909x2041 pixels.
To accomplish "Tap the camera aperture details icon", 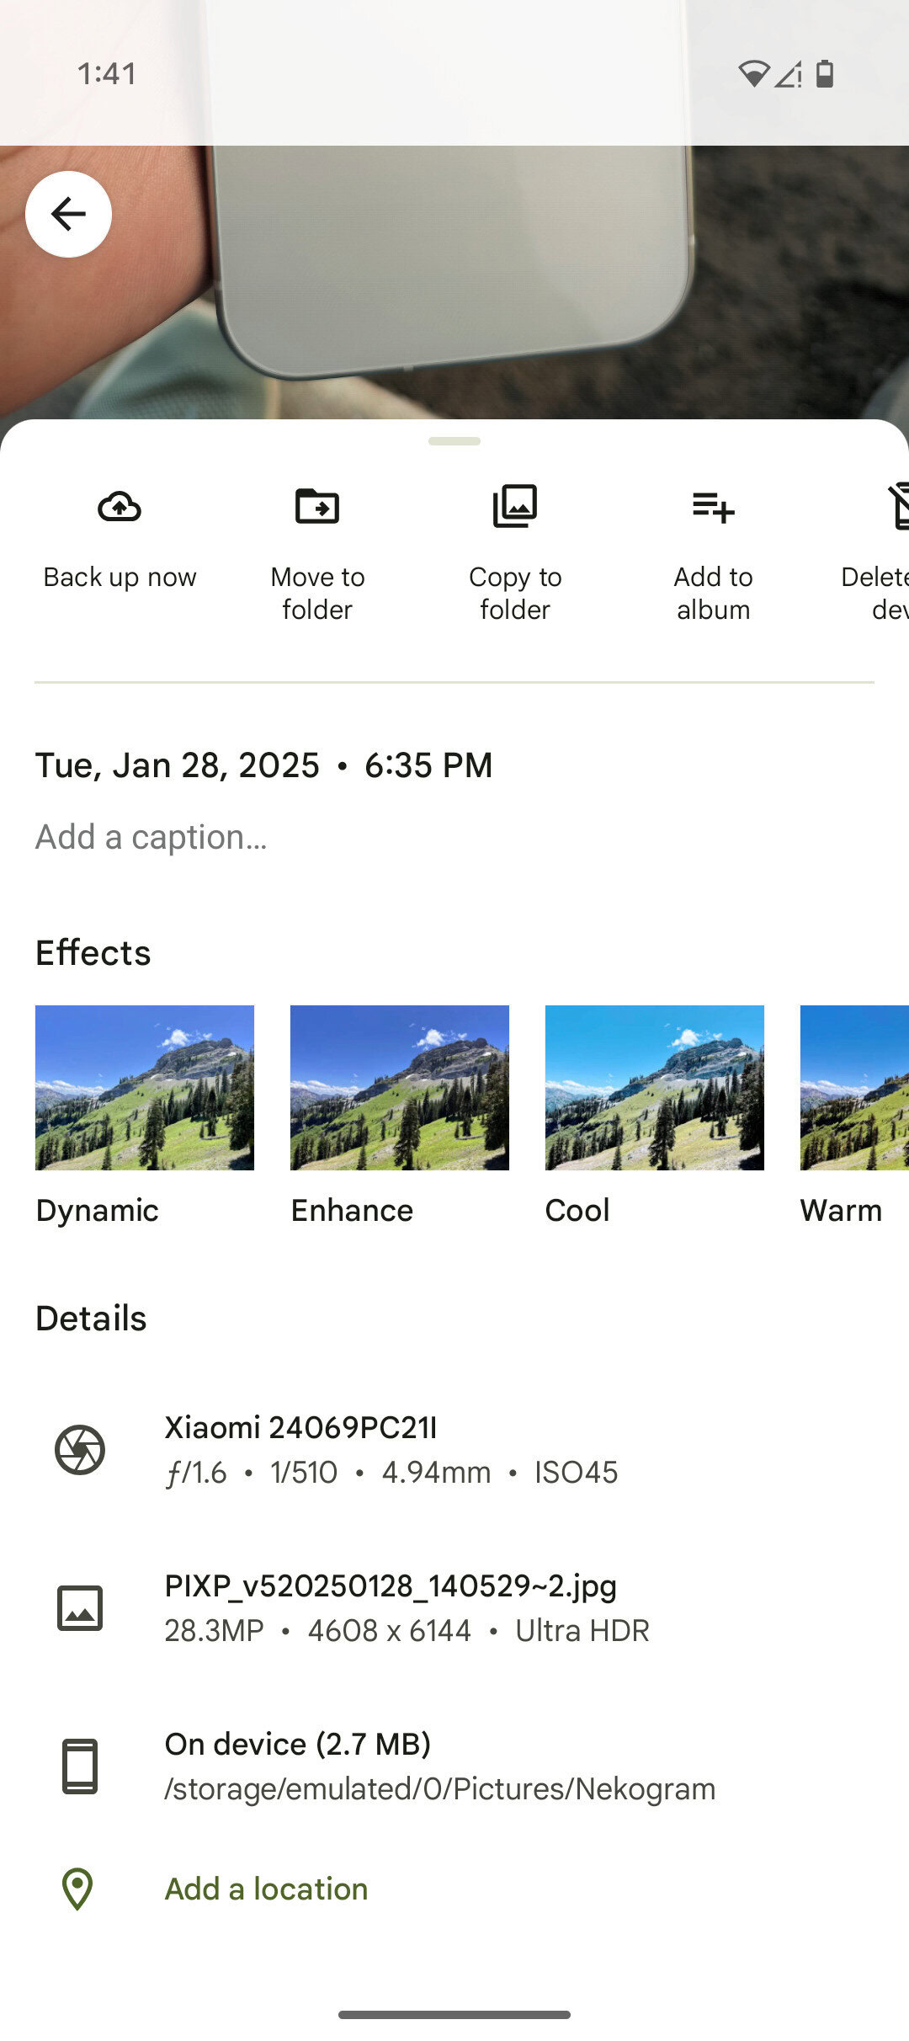I will 80,1449.
